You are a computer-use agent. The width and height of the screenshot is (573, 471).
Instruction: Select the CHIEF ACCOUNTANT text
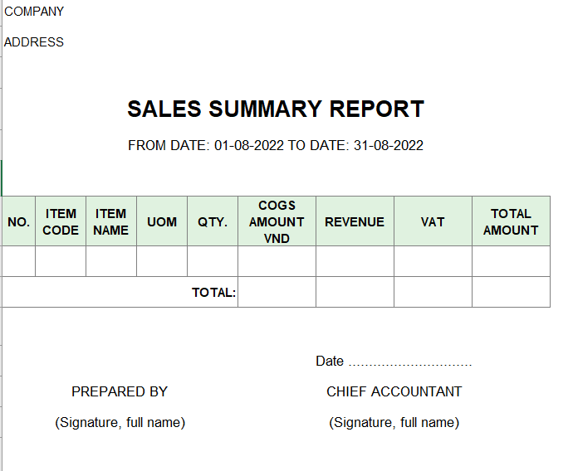tap(394, 391)
